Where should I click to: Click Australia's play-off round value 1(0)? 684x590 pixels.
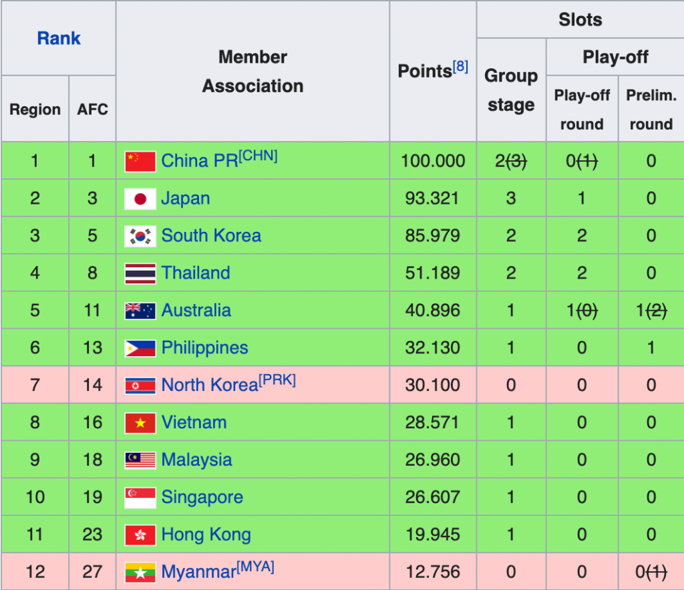tap(582, 311)
